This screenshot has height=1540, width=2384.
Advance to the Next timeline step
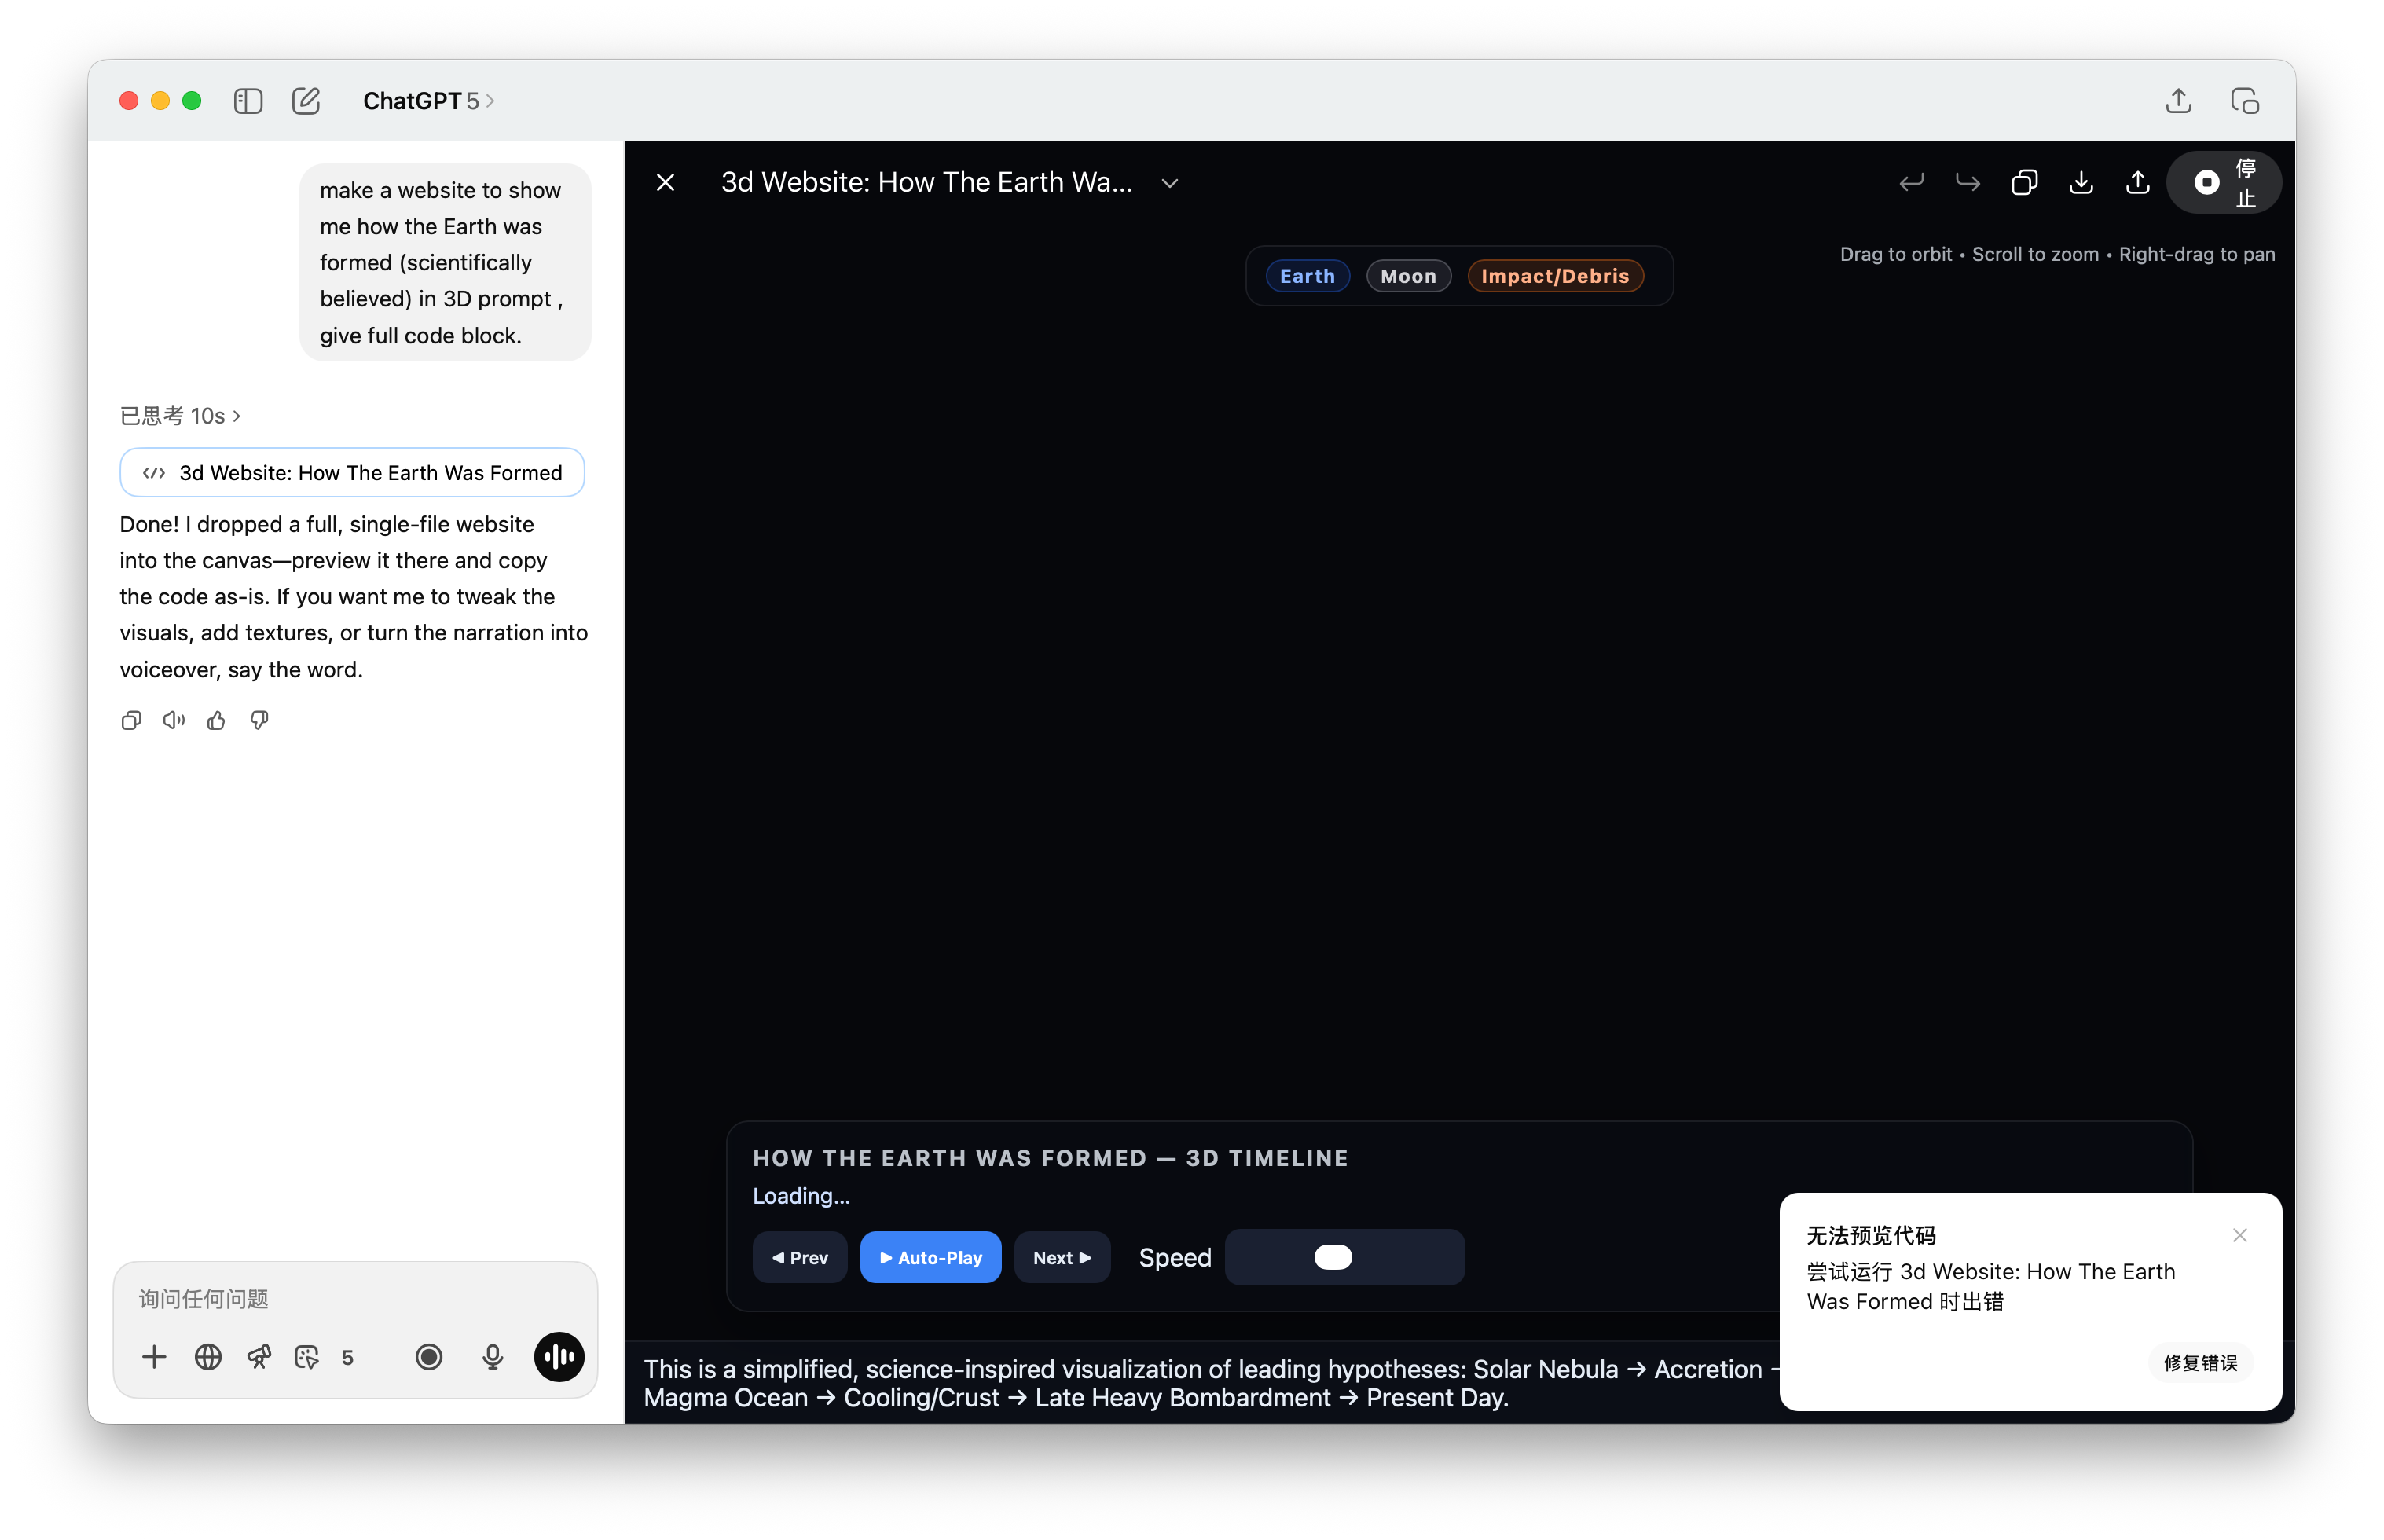point(1062,1258)
